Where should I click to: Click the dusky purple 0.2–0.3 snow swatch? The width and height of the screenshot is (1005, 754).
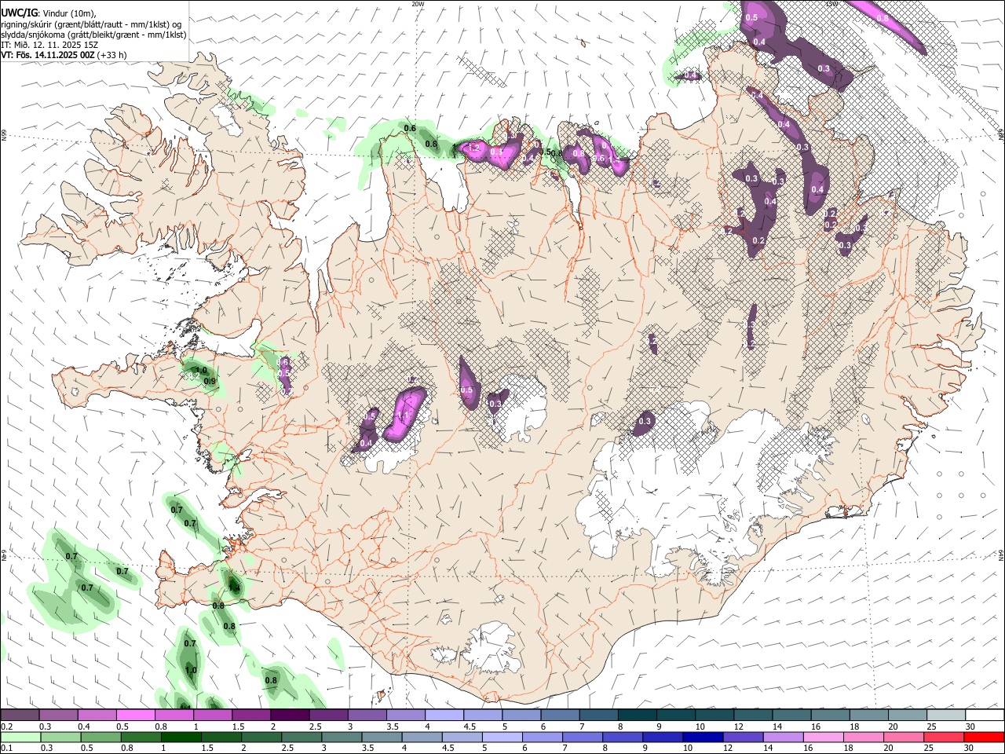20,716
